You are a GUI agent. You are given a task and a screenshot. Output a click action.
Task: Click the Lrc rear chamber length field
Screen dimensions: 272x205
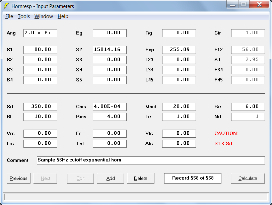tap(40, 144)
